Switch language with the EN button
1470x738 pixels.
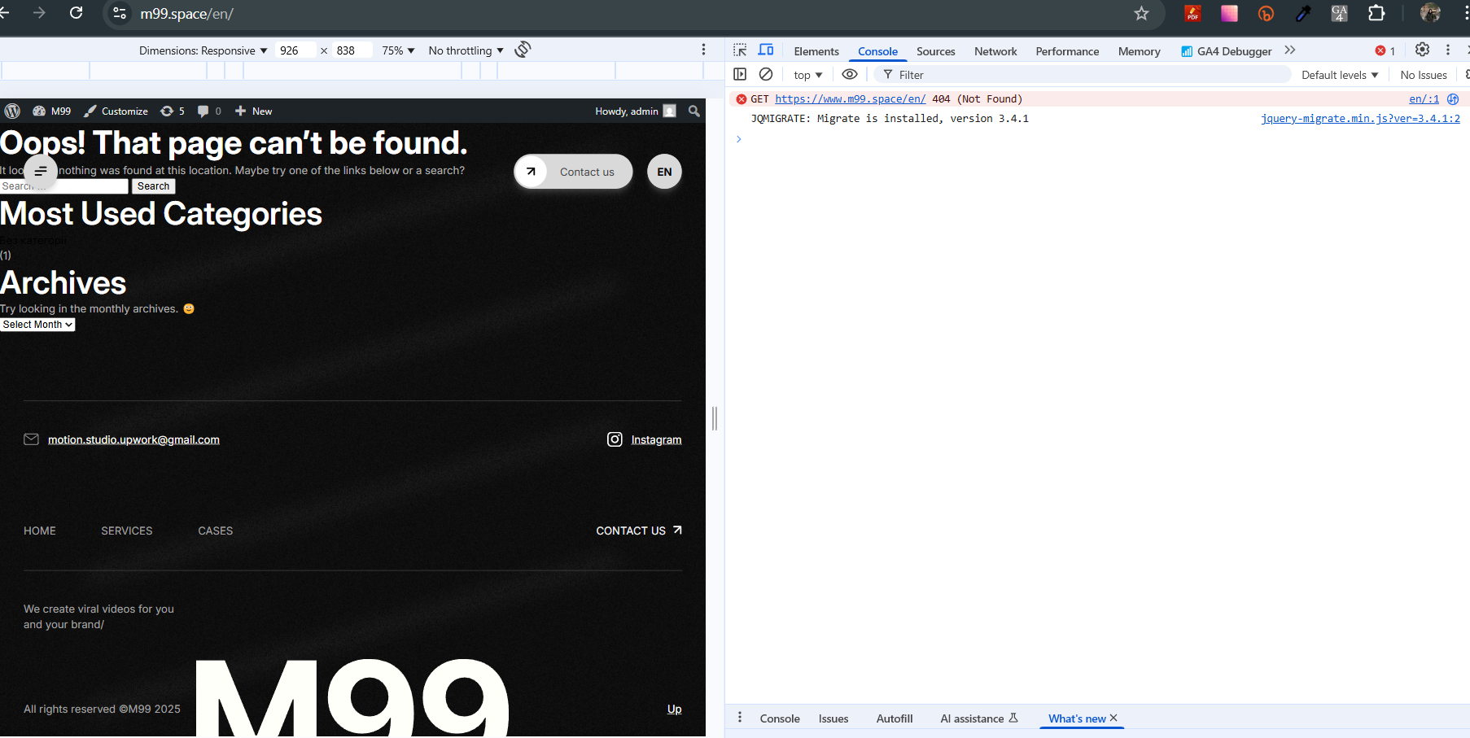pos(664,172)
